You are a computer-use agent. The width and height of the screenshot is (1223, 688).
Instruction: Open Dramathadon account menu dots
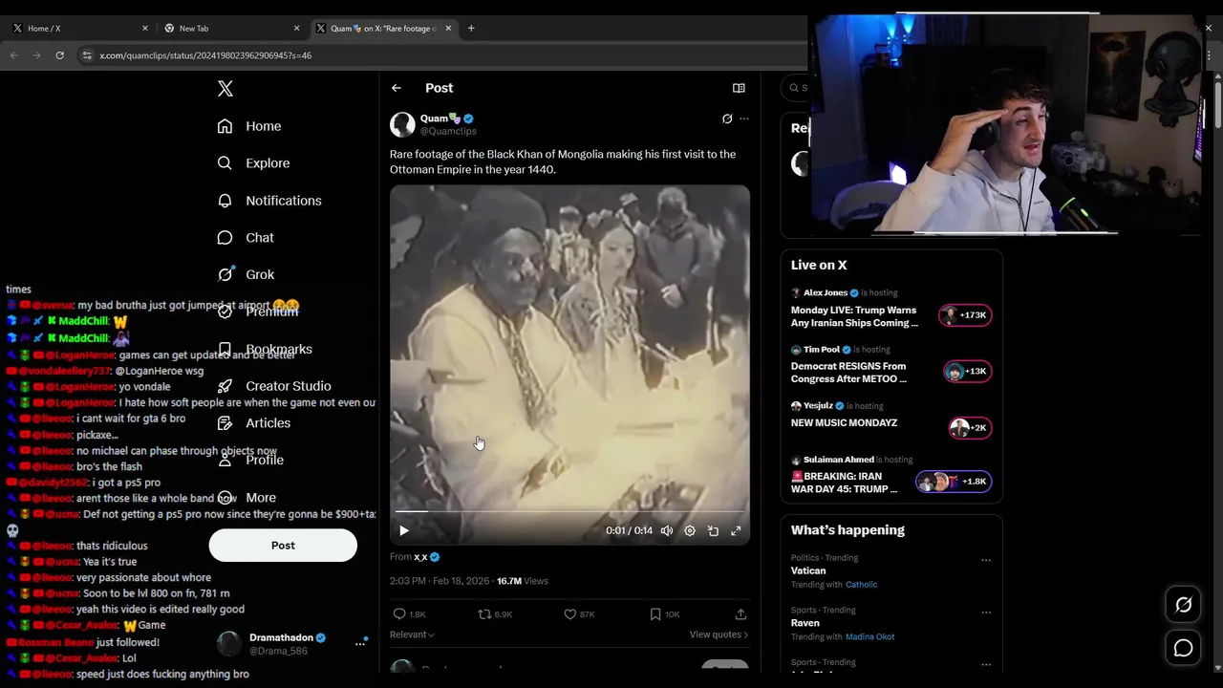point(360,643)
